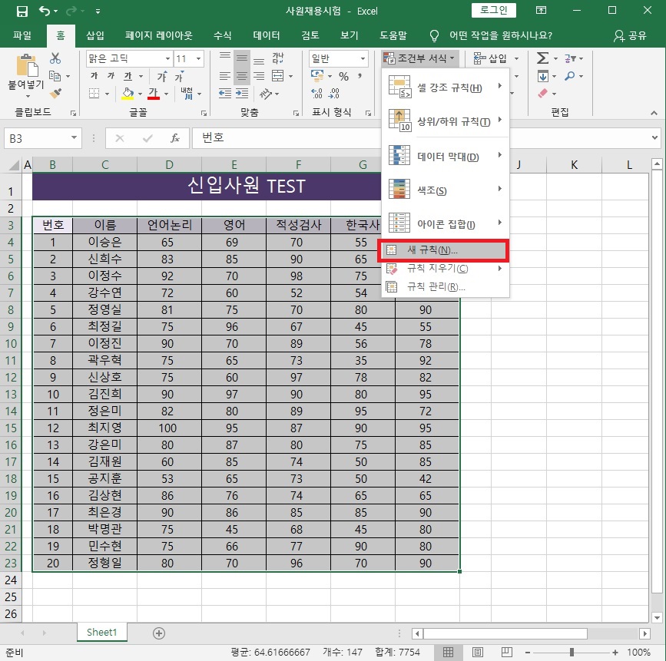Open the number format 일반 dropdown
Screen dimensions: 666x661
pos(363,58)
